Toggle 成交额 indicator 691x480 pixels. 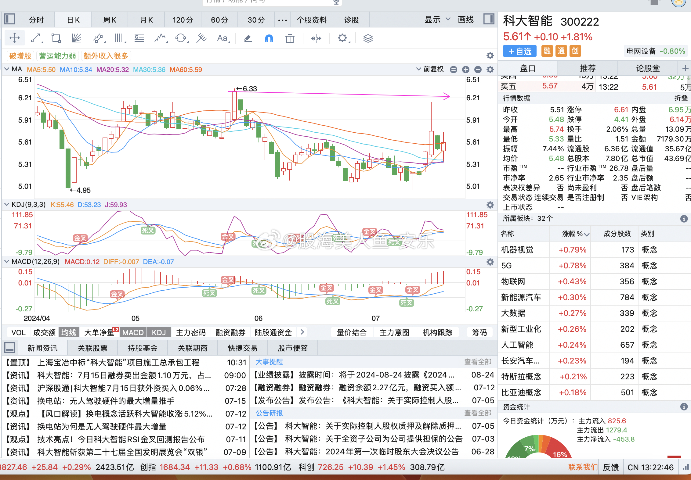tap(44, 332)
